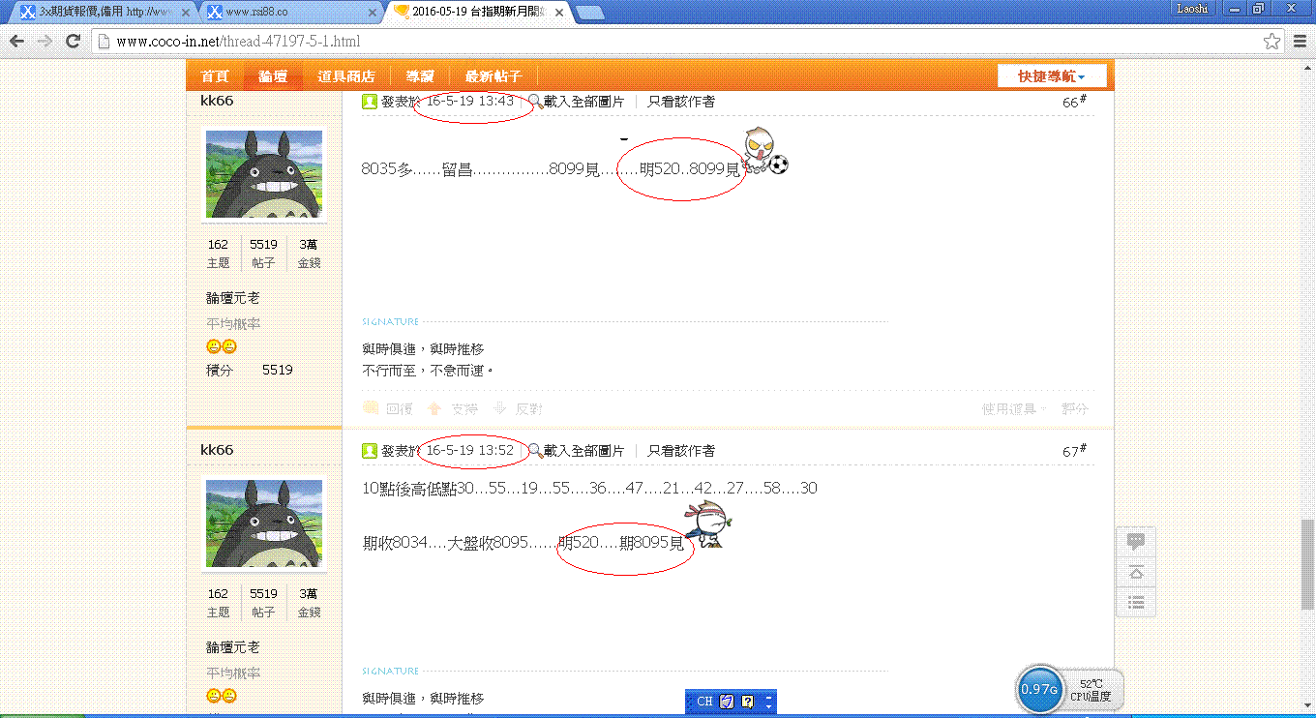Click 只看該作者 link in post 66
1316x718 pixels.
681,101
